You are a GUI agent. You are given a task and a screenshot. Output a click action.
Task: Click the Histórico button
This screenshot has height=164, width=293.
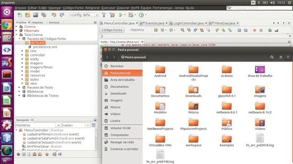[137, 30]
